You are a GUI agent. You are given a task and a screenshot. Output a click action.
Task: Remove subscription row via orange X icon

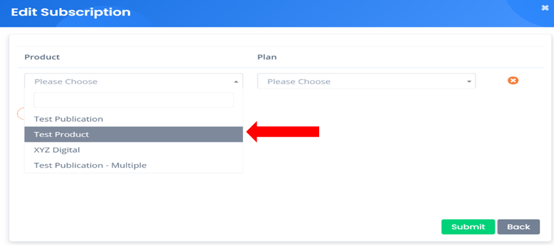click(x=513, y=80)
